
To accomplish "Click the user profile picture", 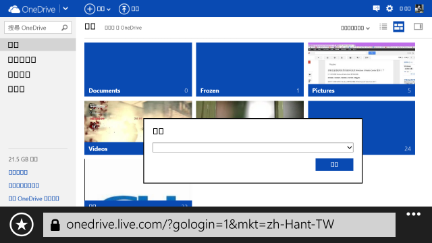I will 419,9.
